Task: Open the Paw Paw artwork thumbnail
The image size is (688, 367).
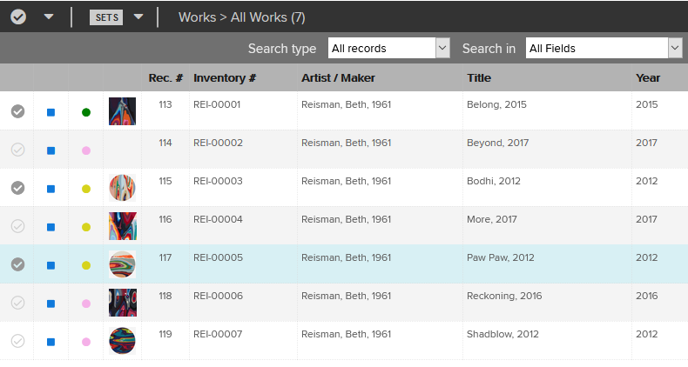Action: [x=122, y=264]
